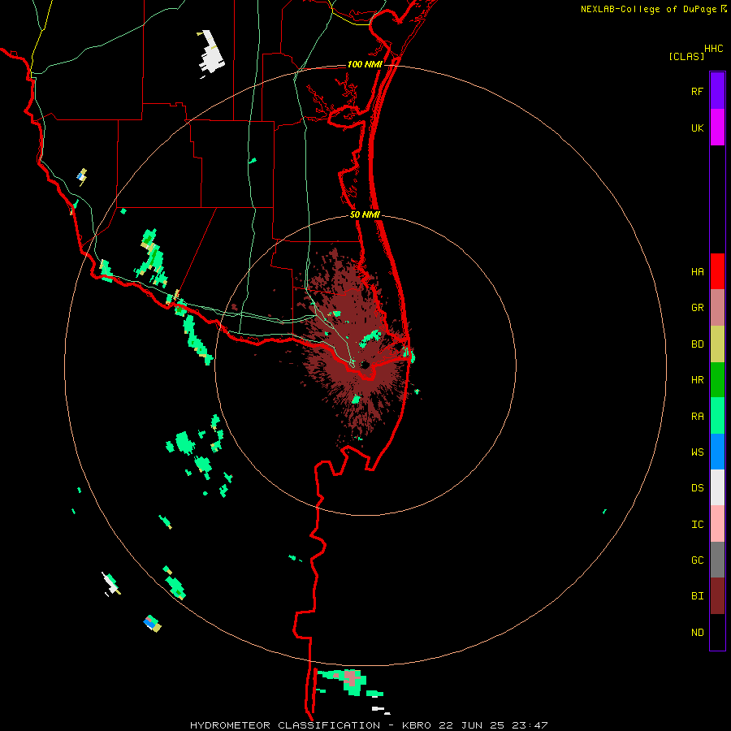This screenshot has height=731, width=731.
Task: Select the BD yellow legend swatch
Action: coord(717,344)
